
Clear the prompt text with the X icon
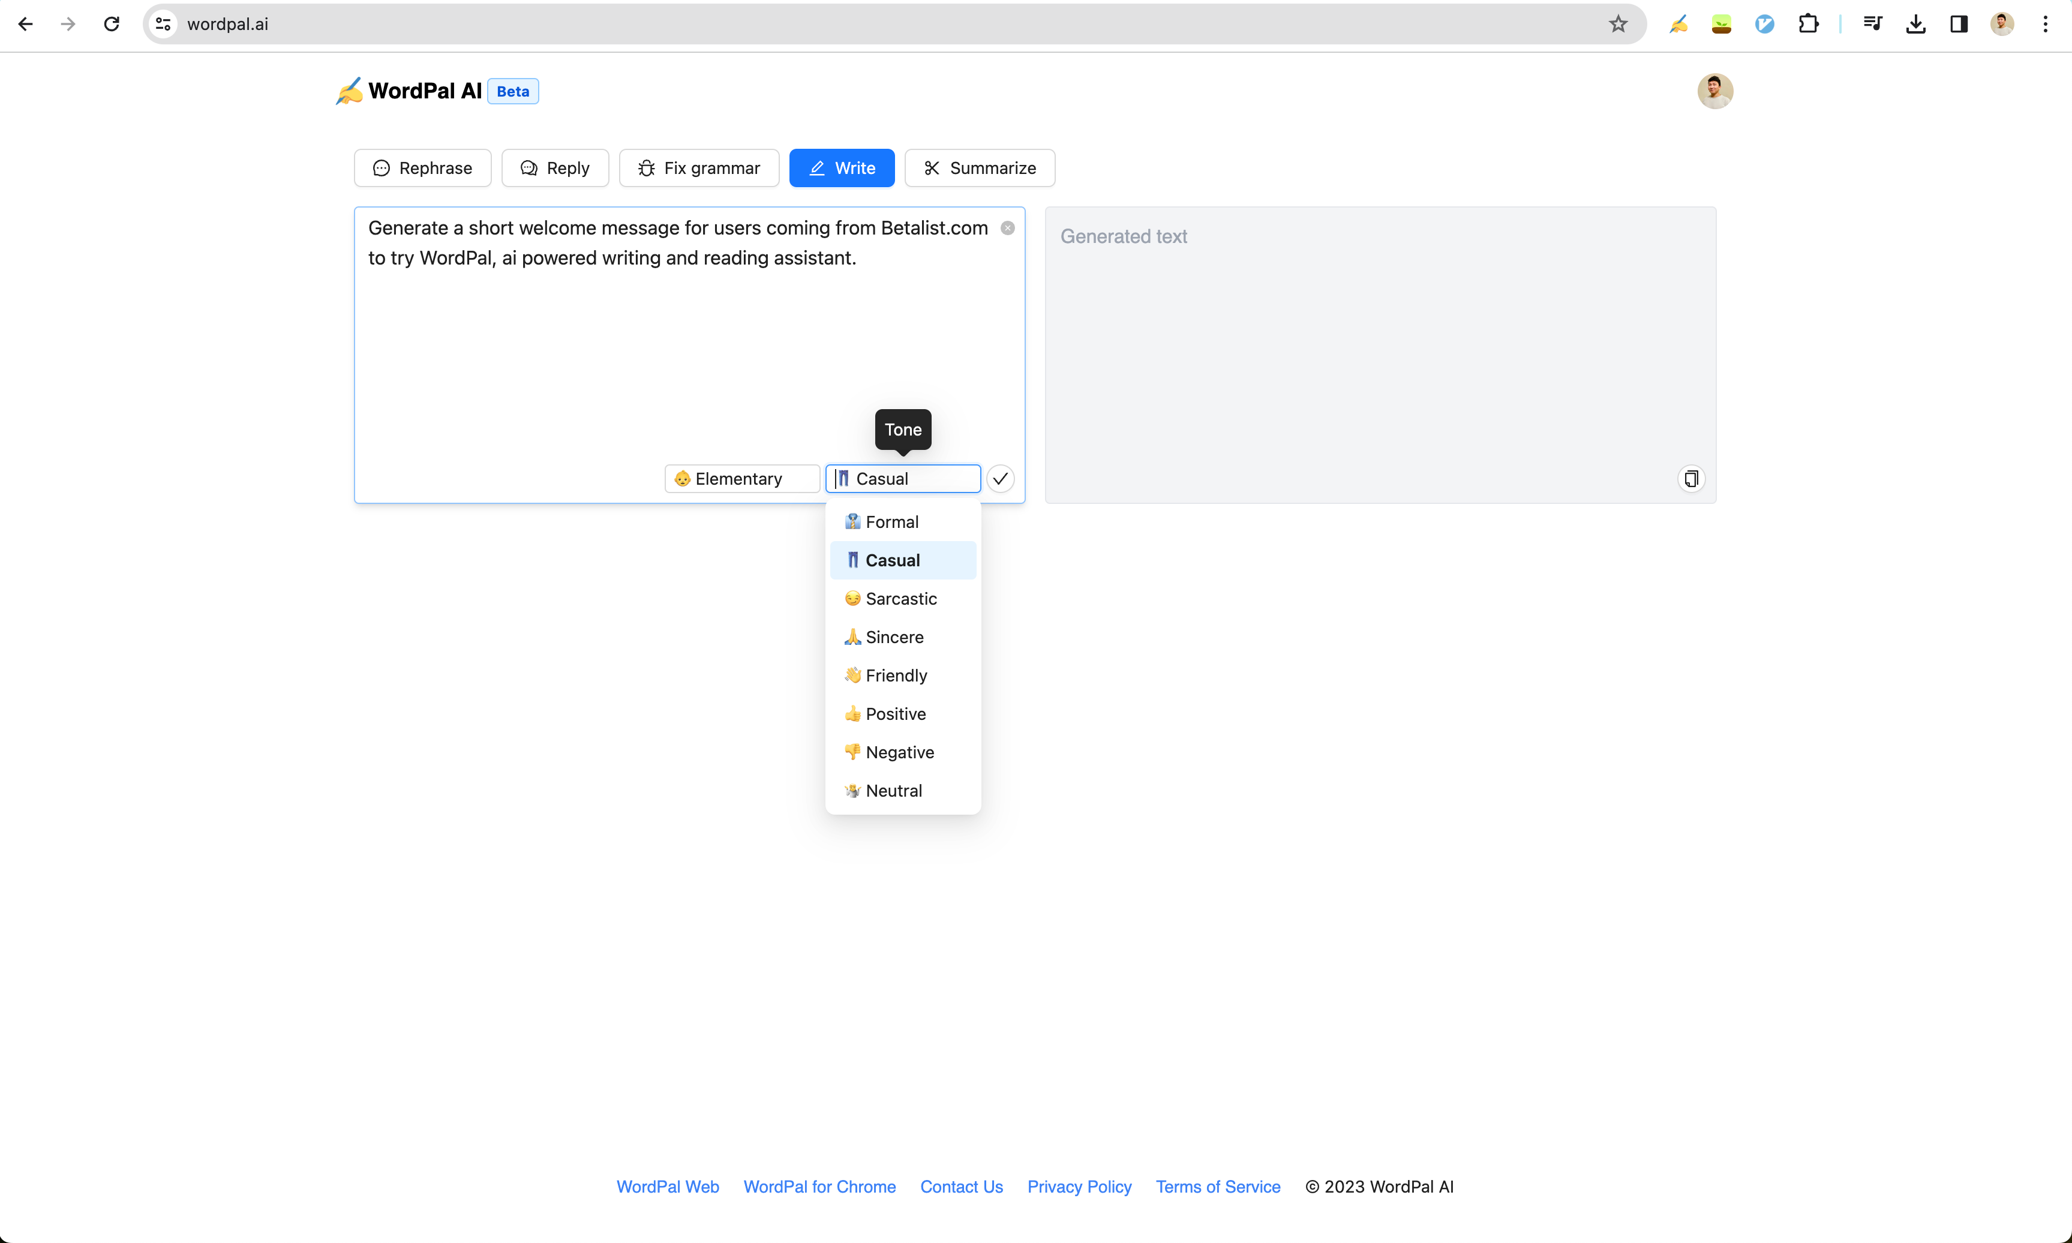pos(1008,227)
